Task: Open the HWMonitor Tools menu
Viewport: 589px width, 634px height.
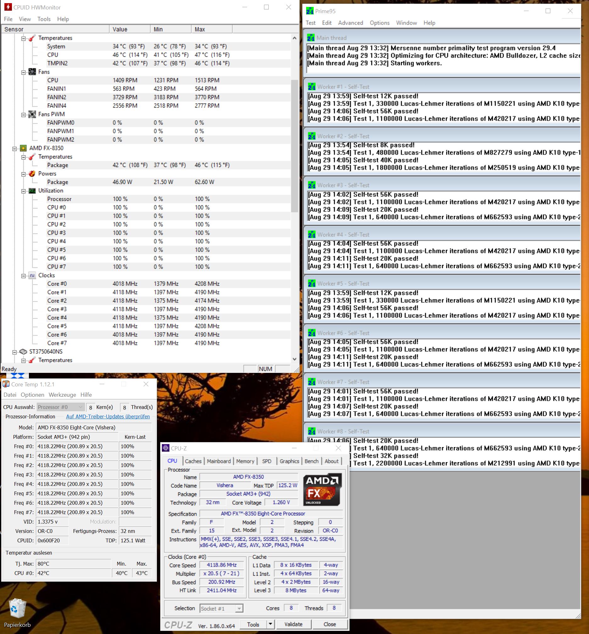Action: [x=44, y=19]
